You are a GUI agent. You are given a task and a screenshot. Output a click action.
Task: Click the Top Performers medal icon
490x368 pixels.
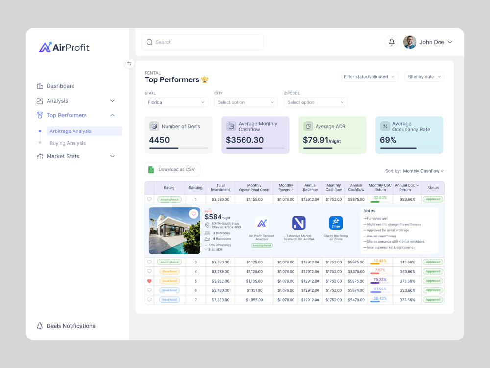pos(40,115)
